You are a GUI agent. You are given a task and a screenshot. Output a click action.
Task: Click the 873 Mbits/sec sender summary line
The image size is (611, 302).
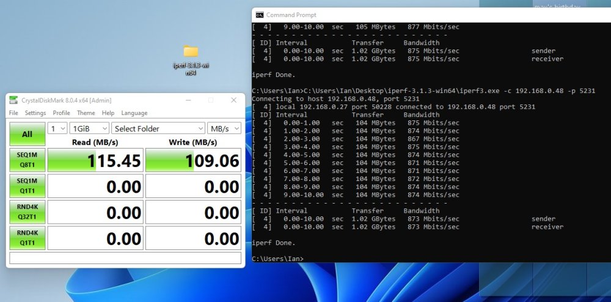404,219
